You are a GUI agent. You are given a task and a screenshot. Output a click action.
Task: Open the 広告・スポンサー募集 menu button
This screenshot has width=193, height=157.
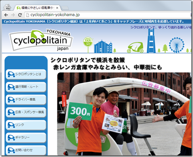[x=26, y=112]
